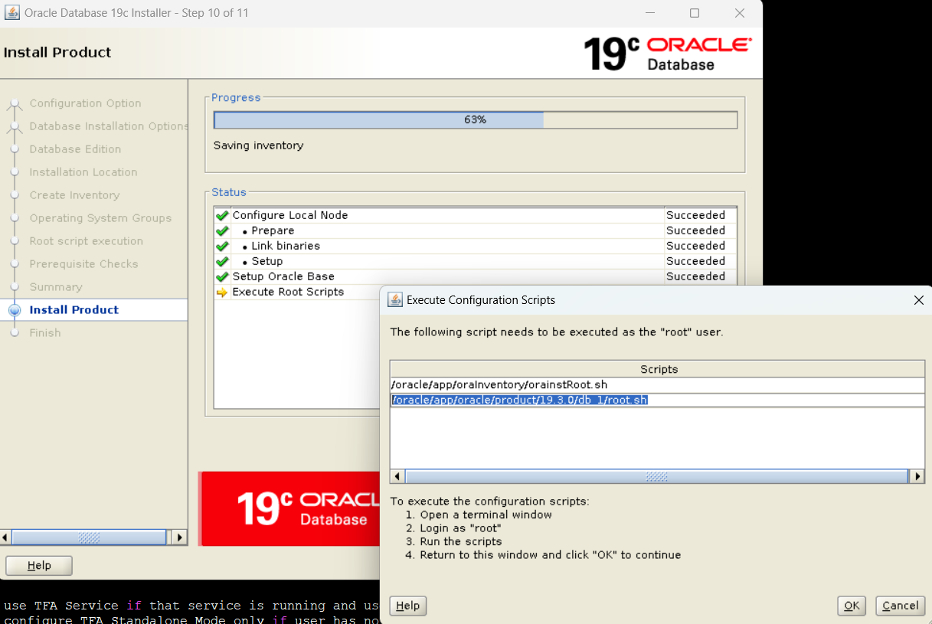Click green checkmark beside Setup Oracle Base
Viewport: 932px width, 624px height.
[x=222, y=277]
